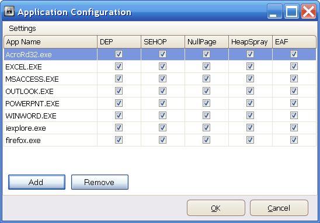Image resolution: width=320 pixels, height=223 pixels.
Task: Maximize the Application Configuration window
Action: pos(291,12)
